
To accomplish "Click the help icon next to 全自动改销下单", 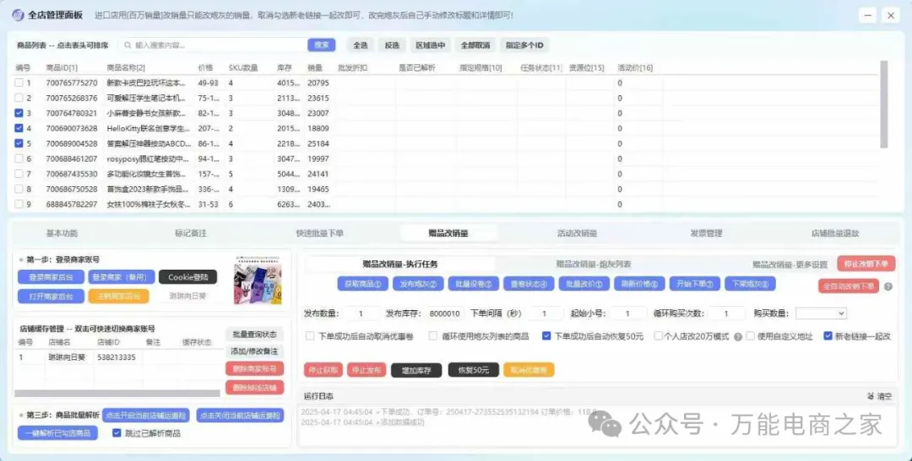I will pyautogui.click(x=888, y=287).
